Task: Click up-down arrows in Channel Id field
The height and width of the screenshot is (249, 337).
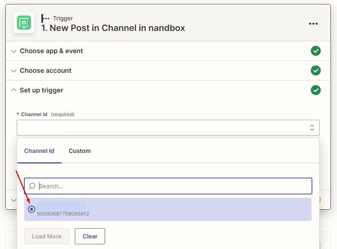Action: pos(312,128)
